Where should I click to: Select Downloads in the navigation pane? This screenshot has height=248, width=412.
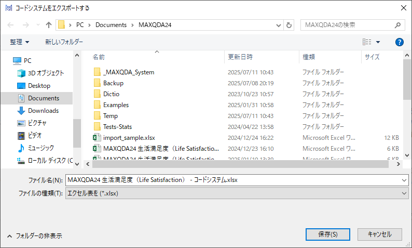tap(38, 111)
